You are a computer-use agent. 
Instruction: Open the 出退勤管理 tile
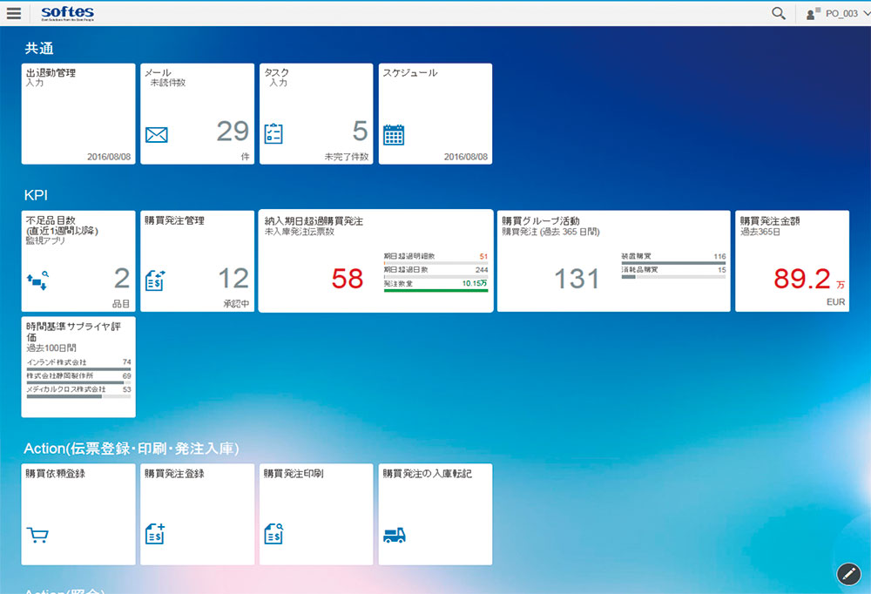tap(78, 113)
